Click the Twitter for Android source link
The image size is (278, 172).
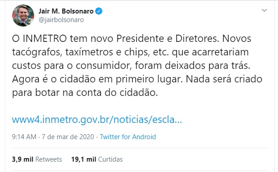tap(128, 137)
